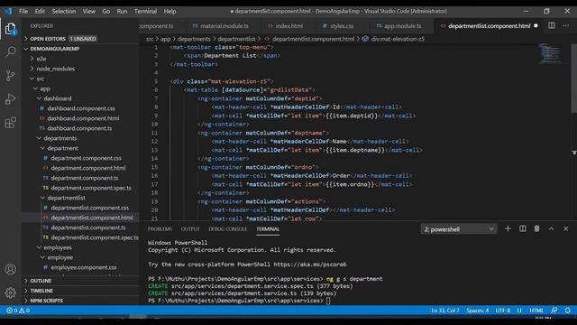Open the Source Control view
The height and width of the screenshot is (325, 577).
pyautogui.click(x=10, y=75)
